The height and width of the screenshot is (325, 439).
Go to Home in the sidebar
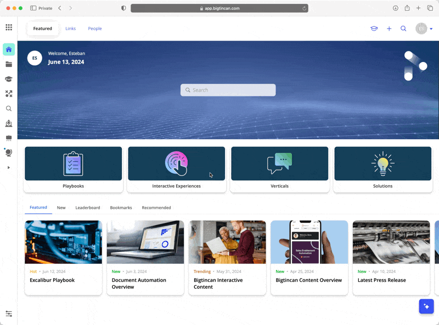pos(9,49)
